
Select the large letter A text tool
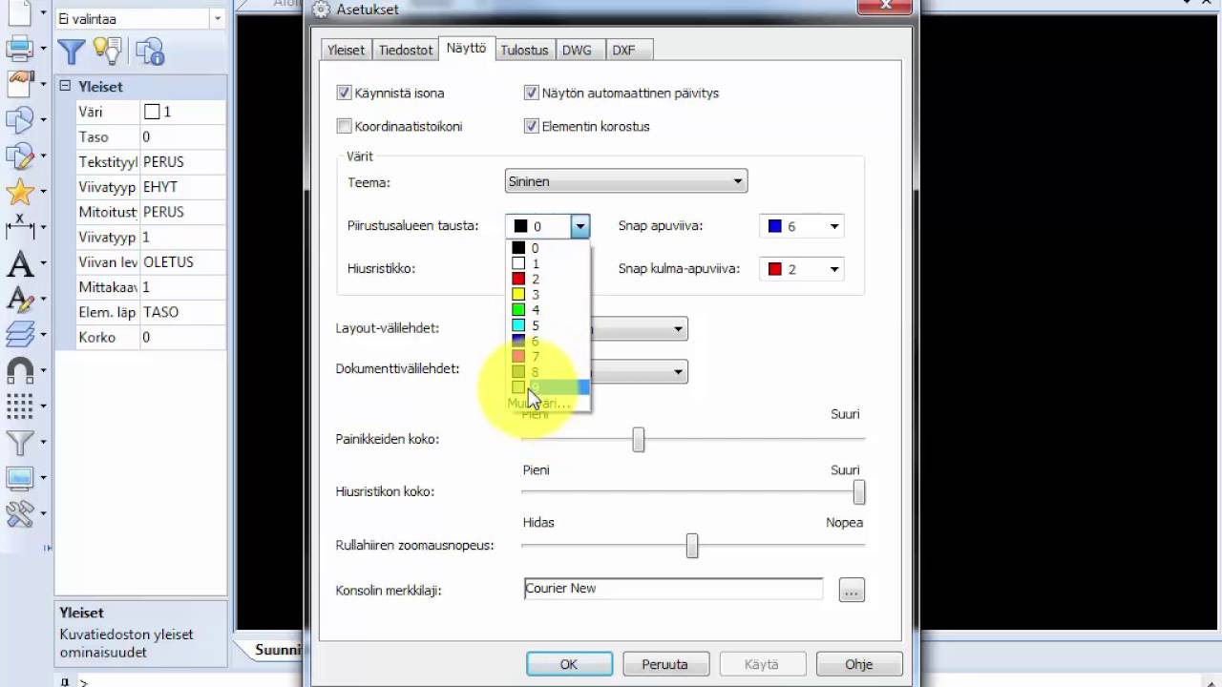[19, 264]
